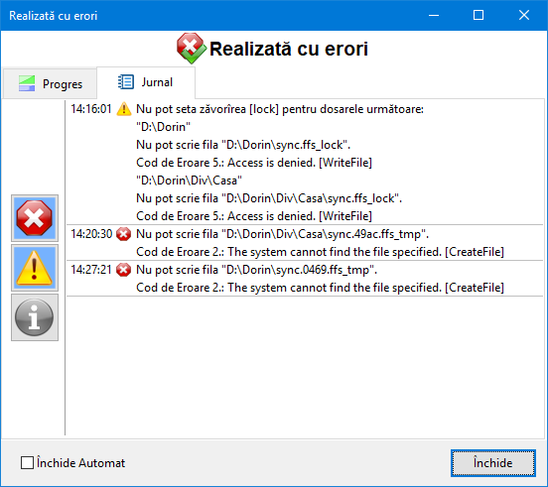Image resolution: width=548 pixels, height=487 pixels.
Task: Click the "Cod de Eroare 2" line under 14:20:30
Action: [320, 252]
